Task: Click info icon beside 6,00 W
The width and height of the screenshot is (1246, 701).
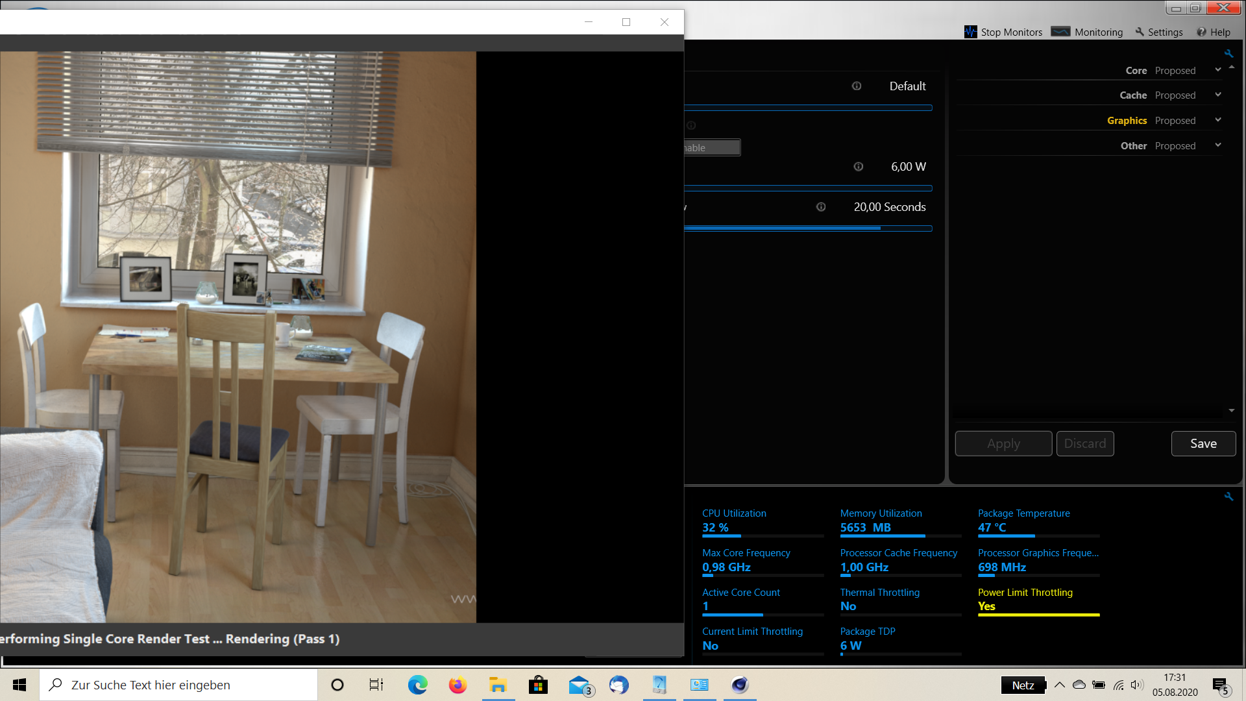Action: [x=858, y=167]
